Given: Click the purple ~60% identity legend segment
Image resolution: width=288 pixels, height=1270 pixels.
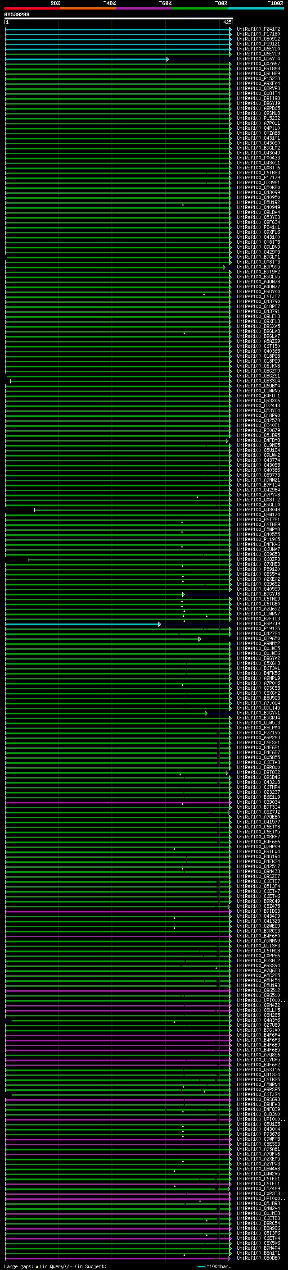Looking at the screenshot, I should [x=144, y=8].
